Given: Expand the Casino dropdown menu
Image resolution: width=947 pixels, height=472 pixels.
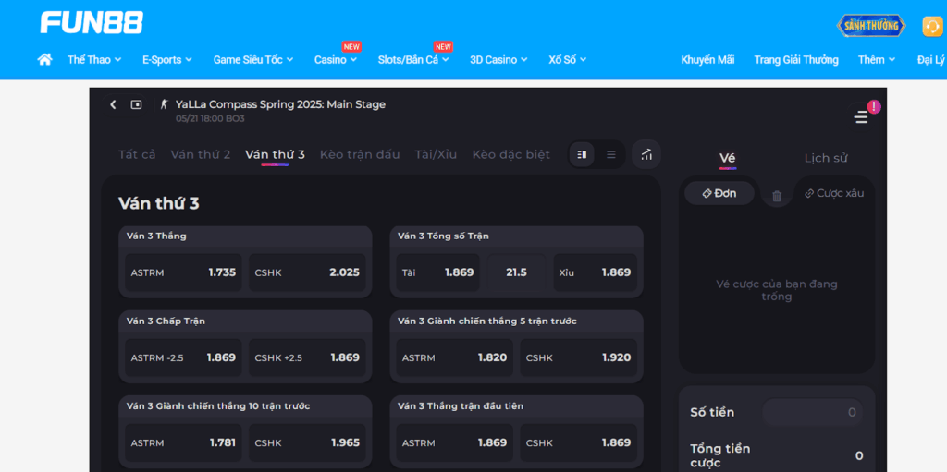Looking at the screenshot, I should [x=335, y=60].
